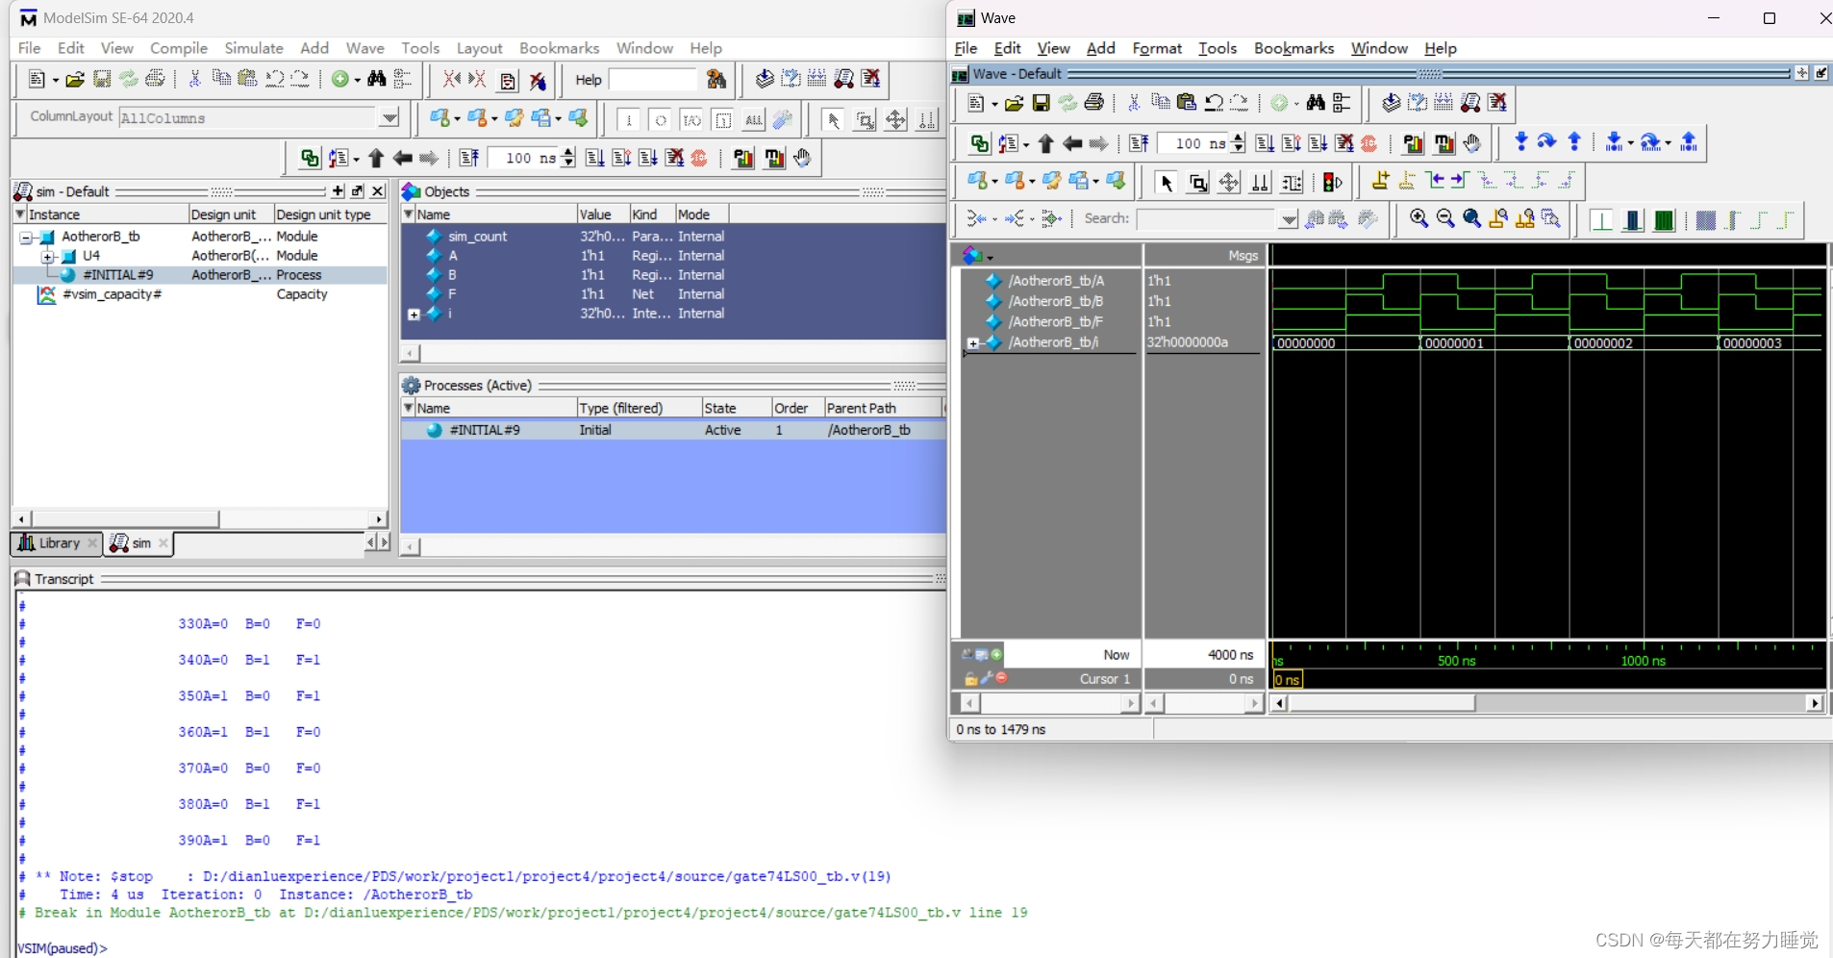Open the Bookmarks menu in Wave window
Image resolution: width=1833 pixels, height=958 pixels.
click(1293, 48)
